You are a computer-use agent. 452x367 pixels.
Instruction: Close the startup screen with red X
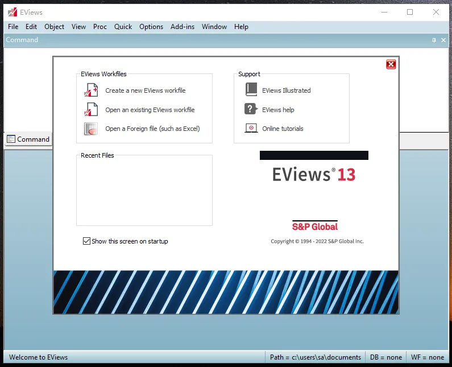coord(391,64)
